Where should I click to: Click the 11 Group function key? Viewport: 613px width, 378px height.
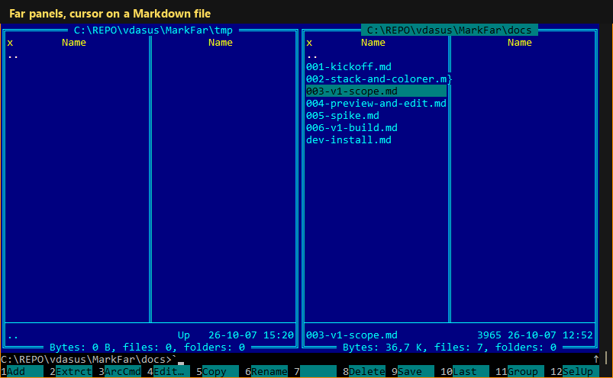point(520,371)
